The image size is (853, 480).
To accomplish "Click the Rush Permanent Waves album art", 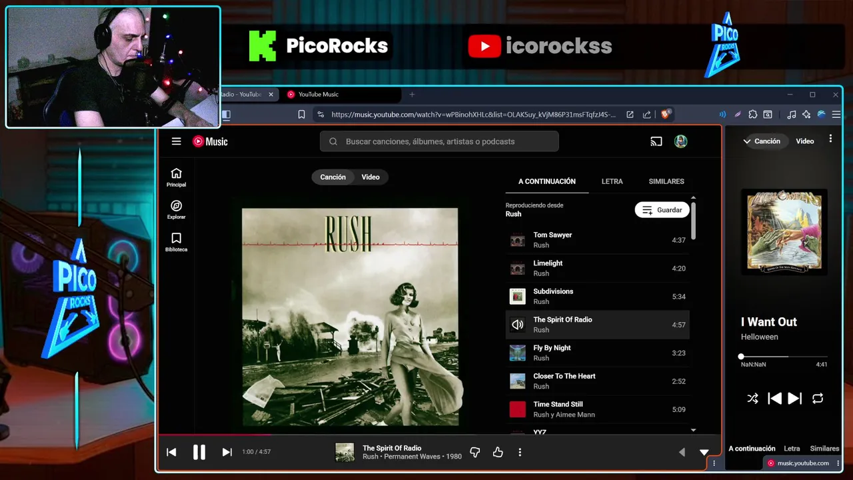I will [x=350, y=317].
